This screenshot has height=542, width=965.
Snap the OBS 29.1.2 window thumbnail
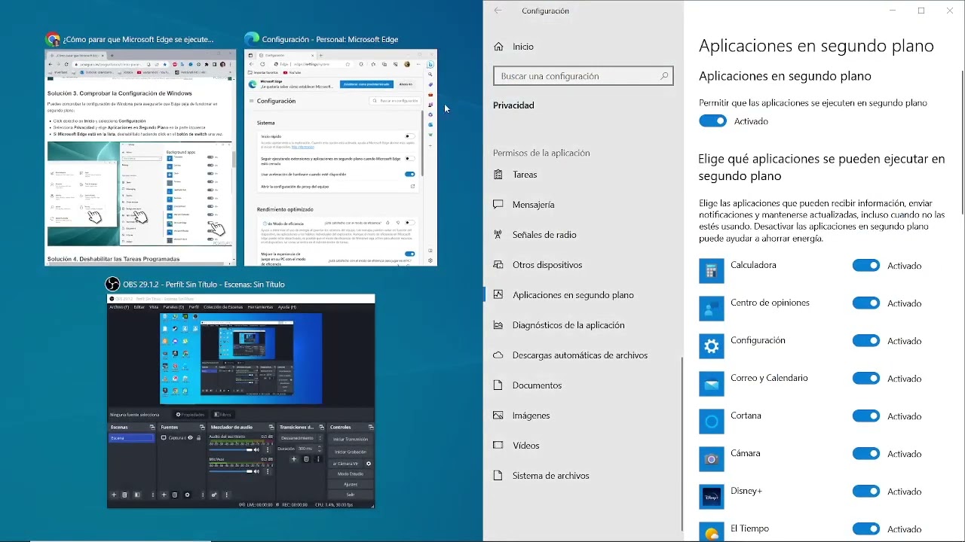pyautogui.click(x=240, y=401)
